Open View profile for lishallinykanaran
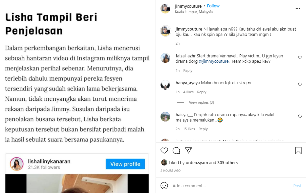This screenshot has height=193, width=306. (x=125, y=164)
